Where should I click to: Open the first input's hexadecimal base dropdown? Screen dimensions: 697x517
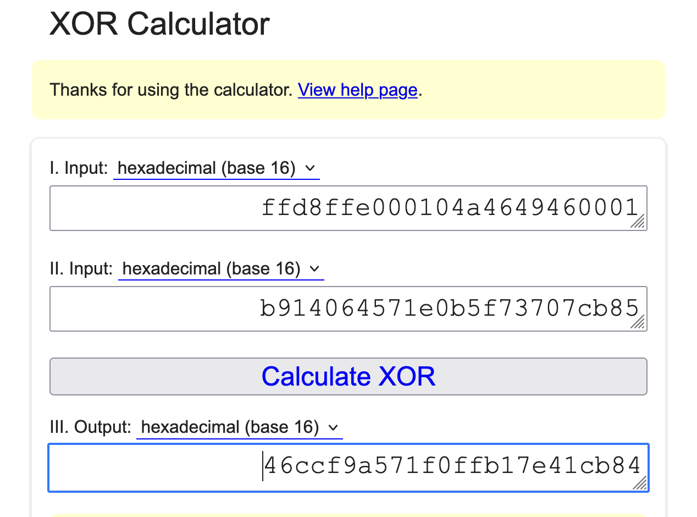pyautogui.click(x=215, y=168)
